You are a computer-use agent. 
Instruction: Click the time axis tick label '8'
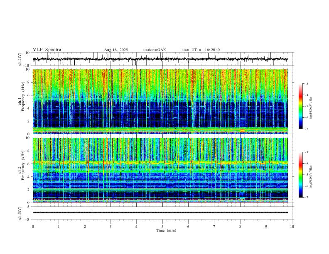click(x=240, y=227)
